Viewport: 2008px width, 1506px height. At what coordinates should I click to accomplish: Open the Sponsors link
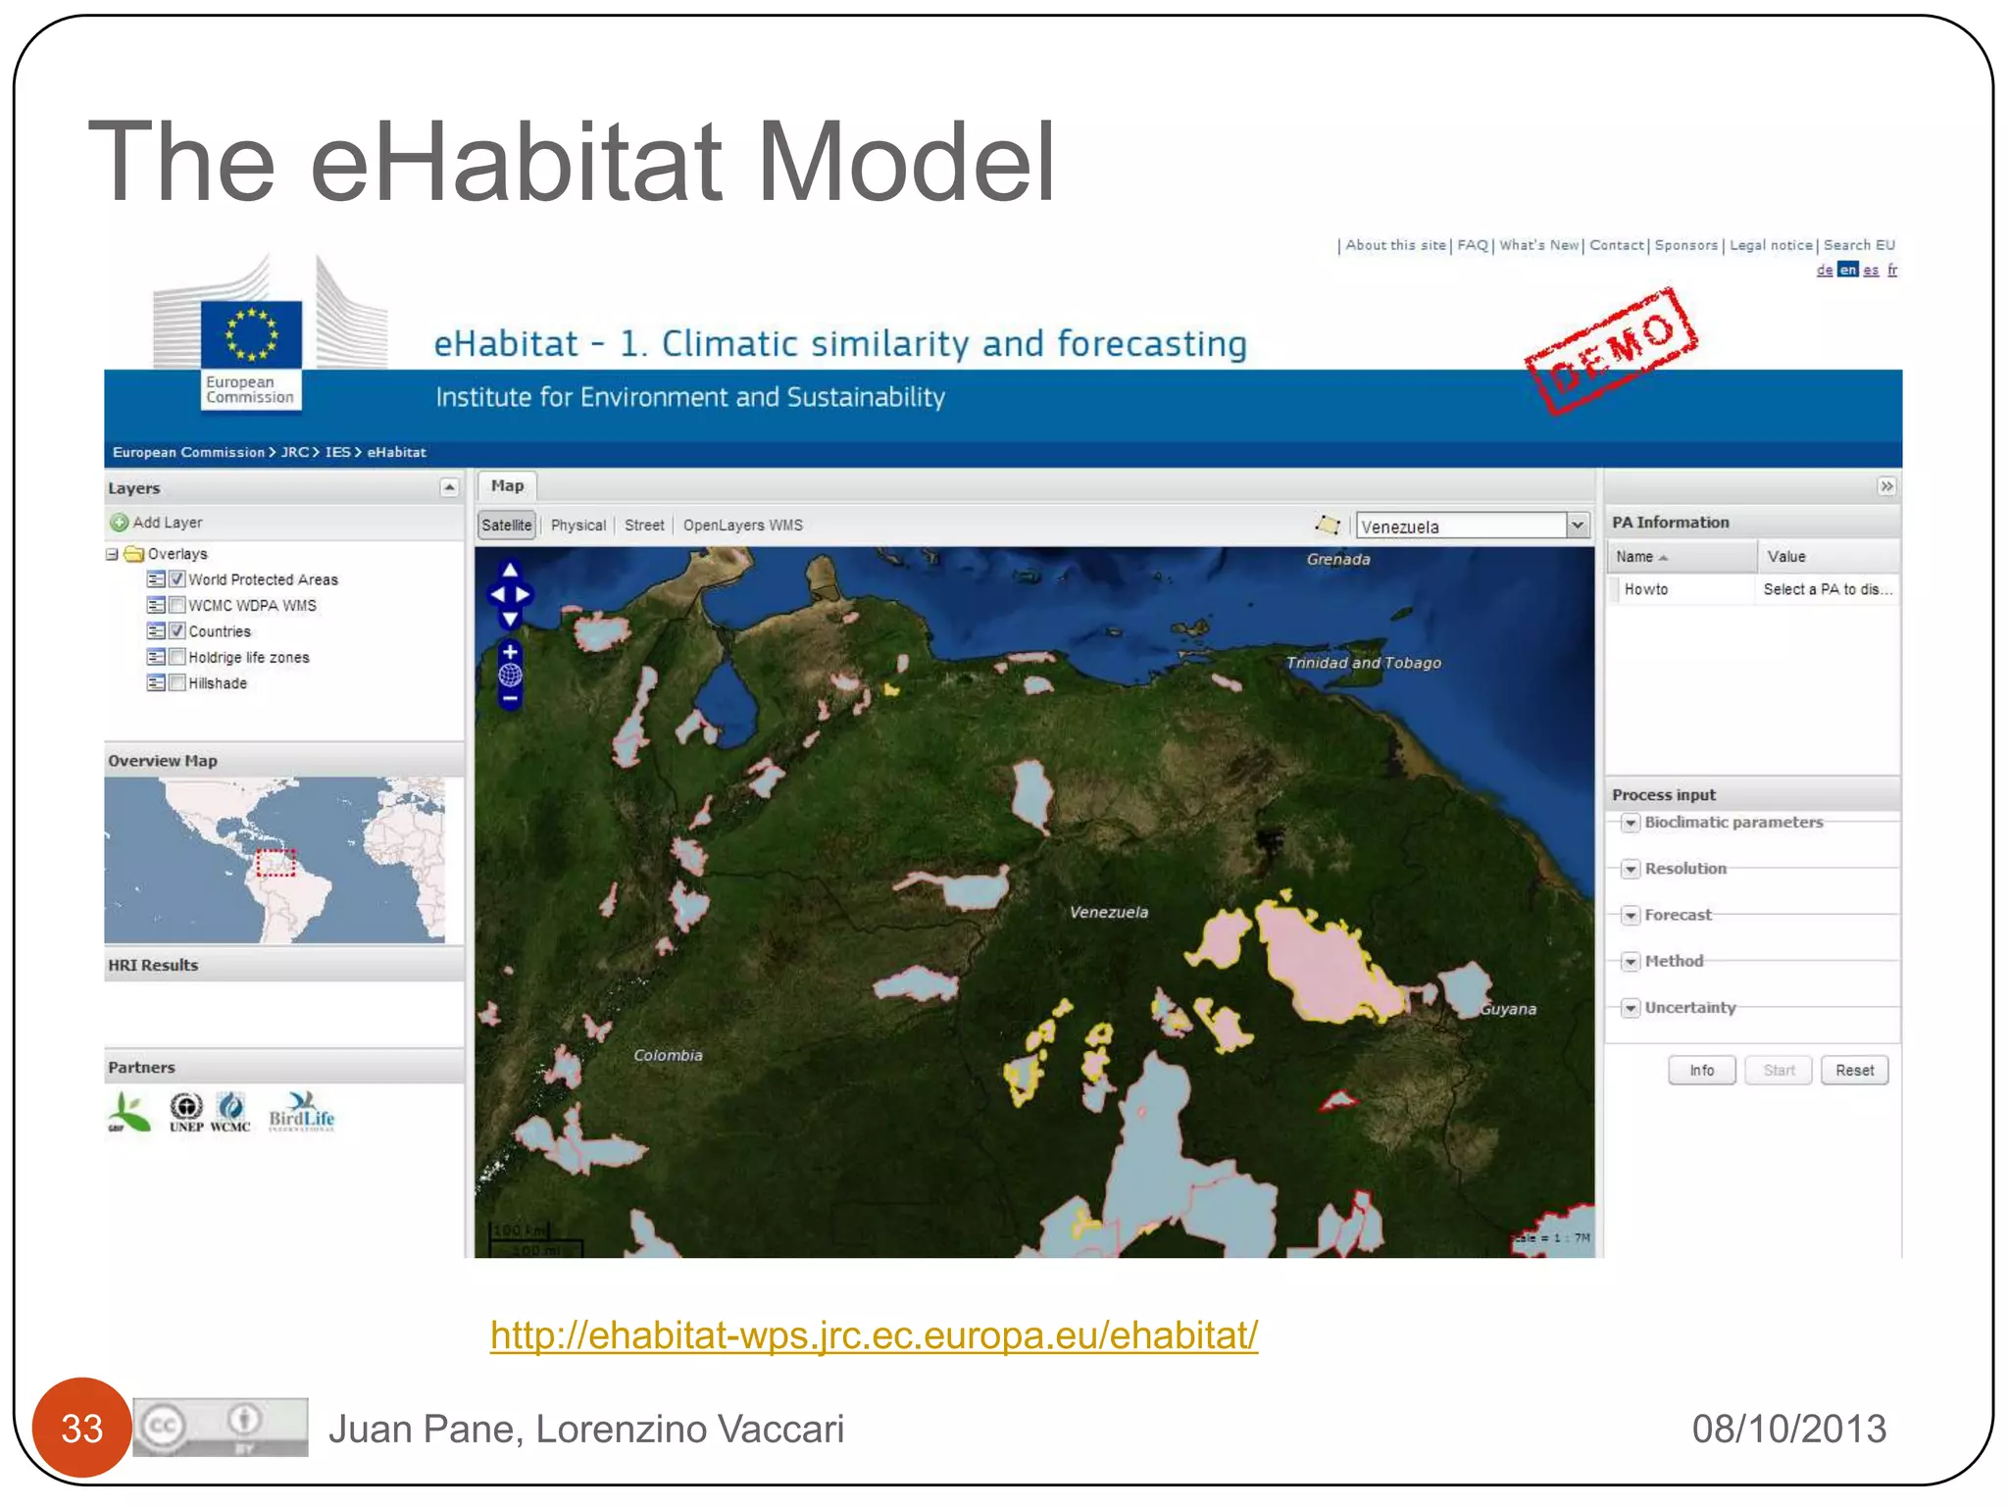pos(1686,245)
